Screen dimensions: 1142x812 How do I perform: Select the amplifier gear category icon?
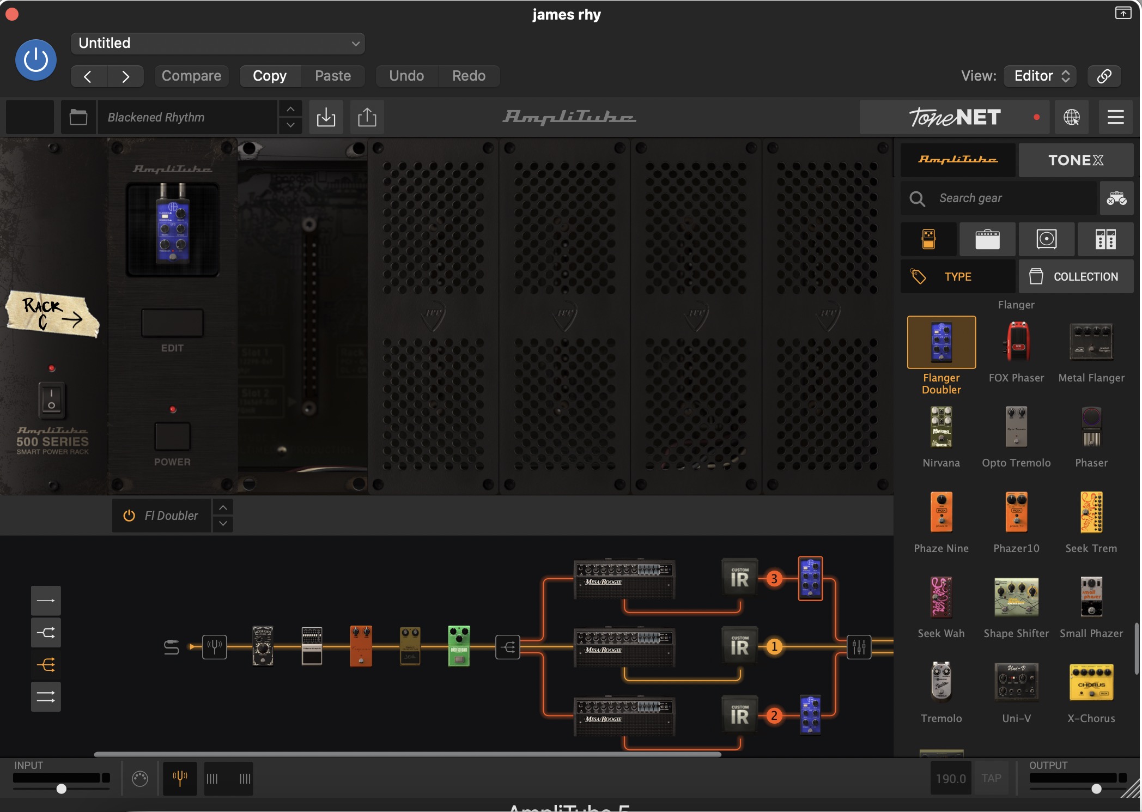pyautogui.click(x=987, y=239)
